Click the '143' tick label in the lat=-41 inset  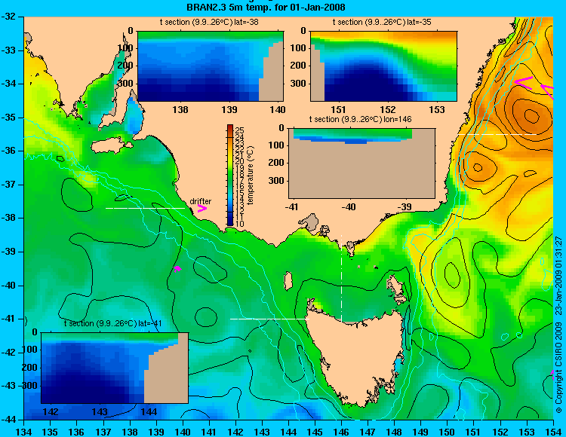click(x=100, y=411)
